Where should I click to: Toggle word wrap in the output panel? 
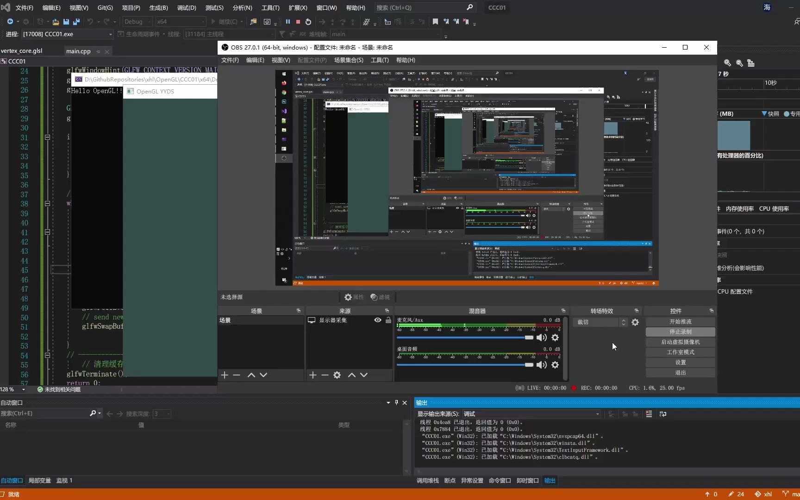point(663,414)
